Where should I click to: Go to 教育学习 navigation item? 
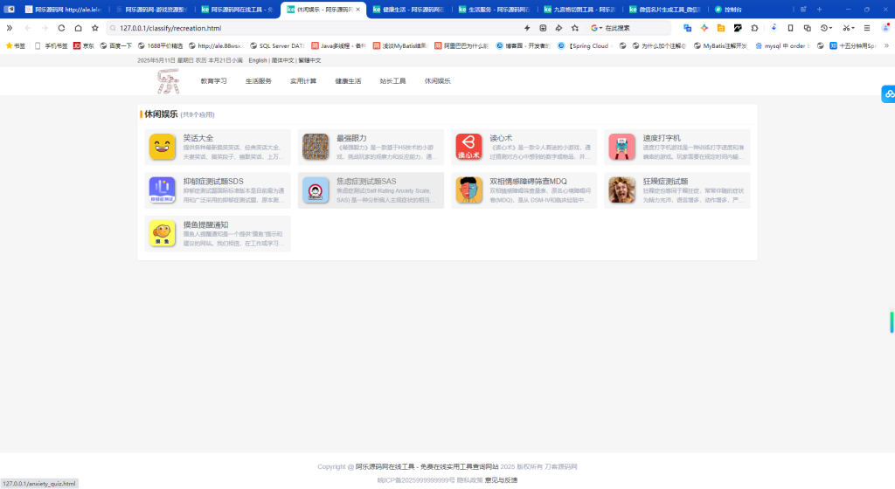click(213, 81)
